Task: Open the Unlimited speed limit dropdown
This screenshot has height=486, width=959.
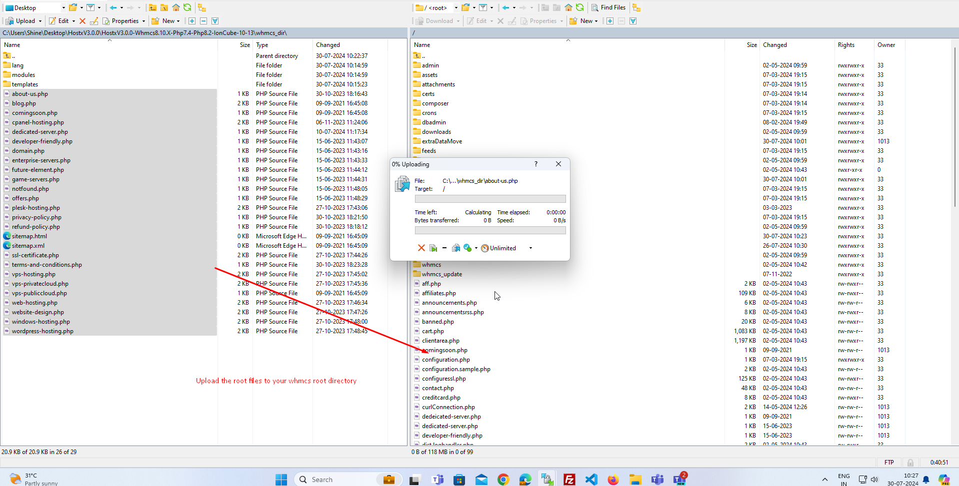Action: [530, 248]
